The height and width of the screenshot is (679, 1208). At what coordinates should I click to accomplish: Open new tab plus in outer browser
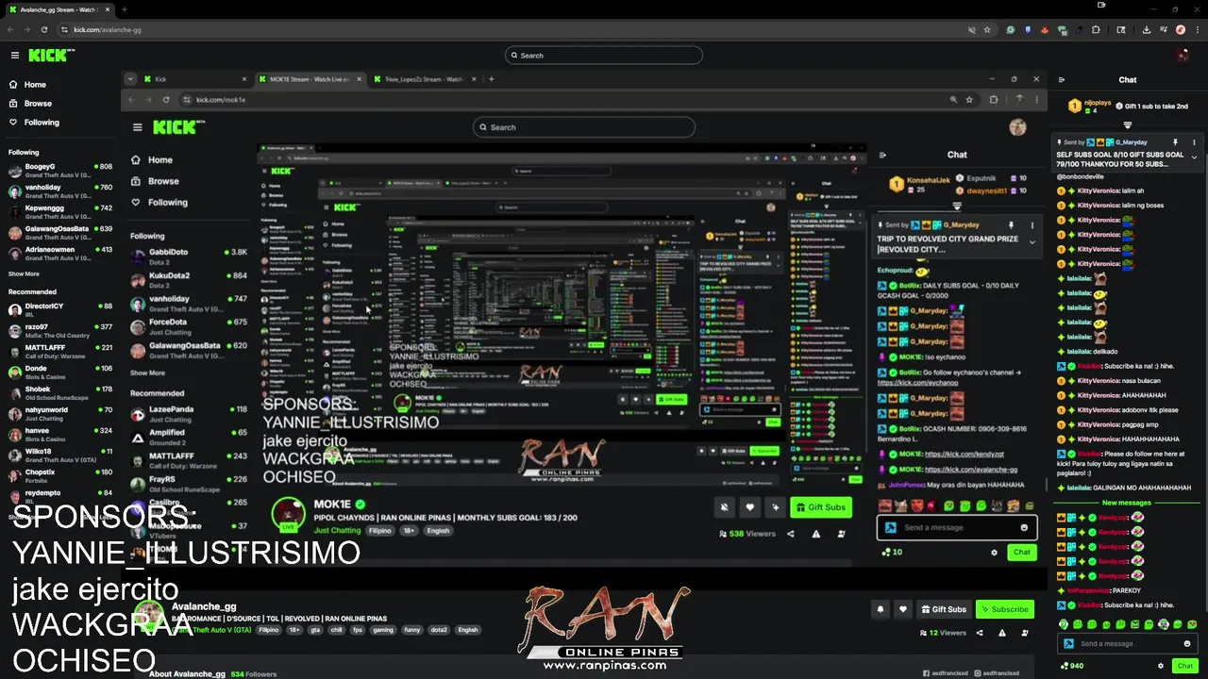coord(124,9)
